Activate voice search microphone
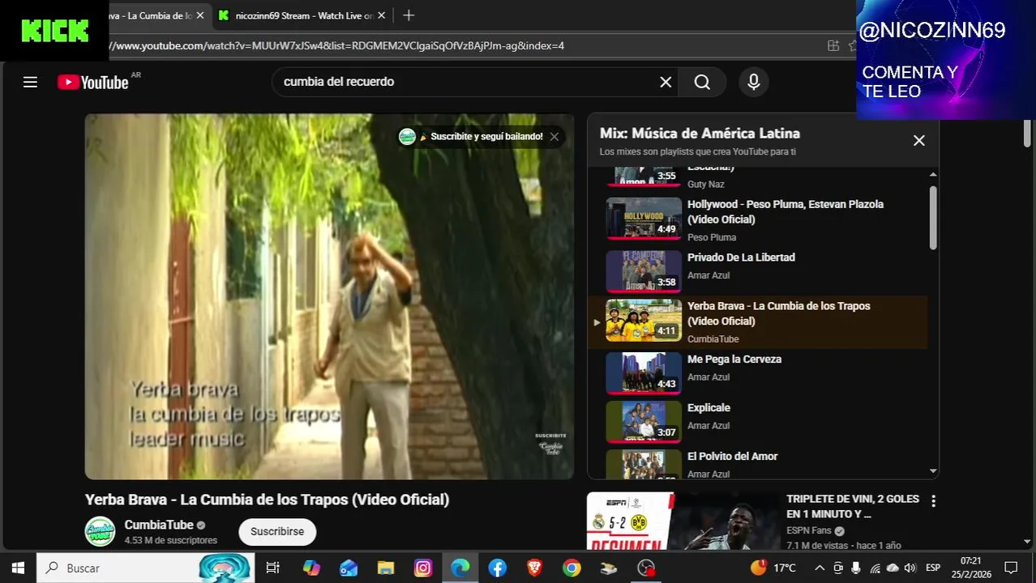The height and width of the screenshot is (583, 1036). [754, 82]
